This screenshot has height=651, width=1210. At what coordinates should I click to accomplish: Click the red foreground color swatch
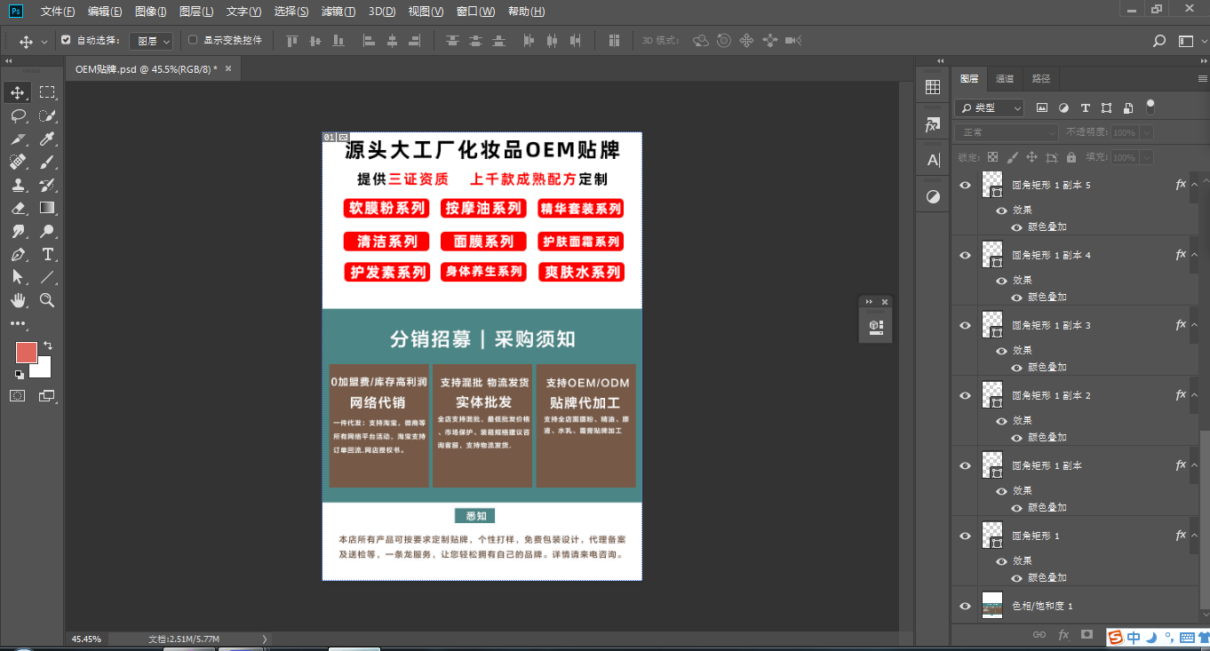point(26,352)
